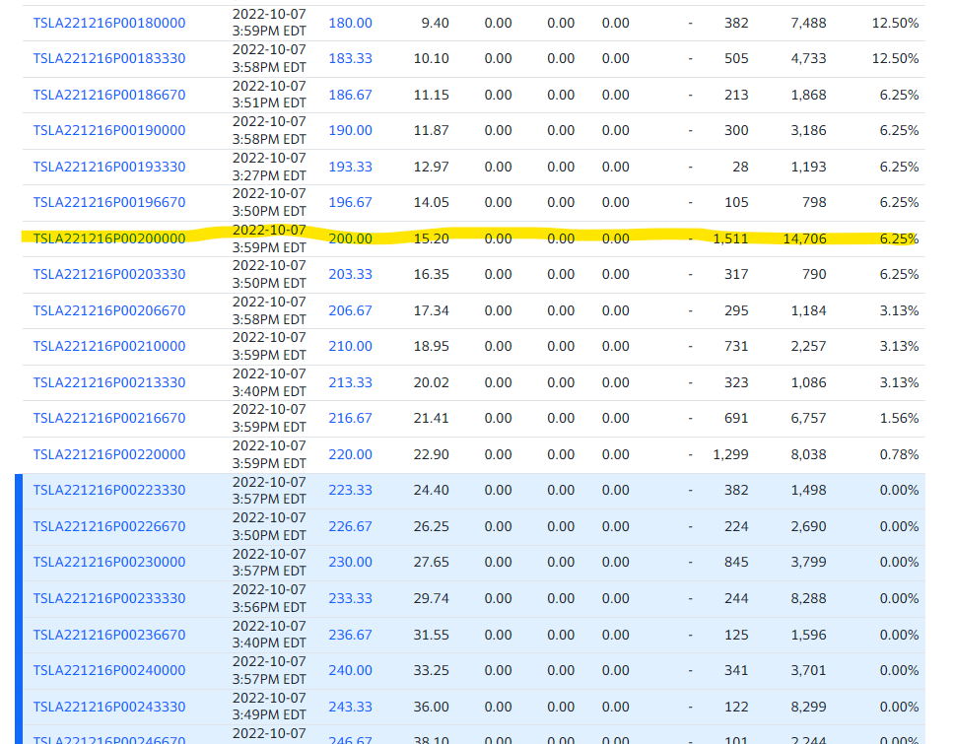Open contract TSLA221216P00233330
The height and width of the screenshot is (744, 954).
point(109,598)
